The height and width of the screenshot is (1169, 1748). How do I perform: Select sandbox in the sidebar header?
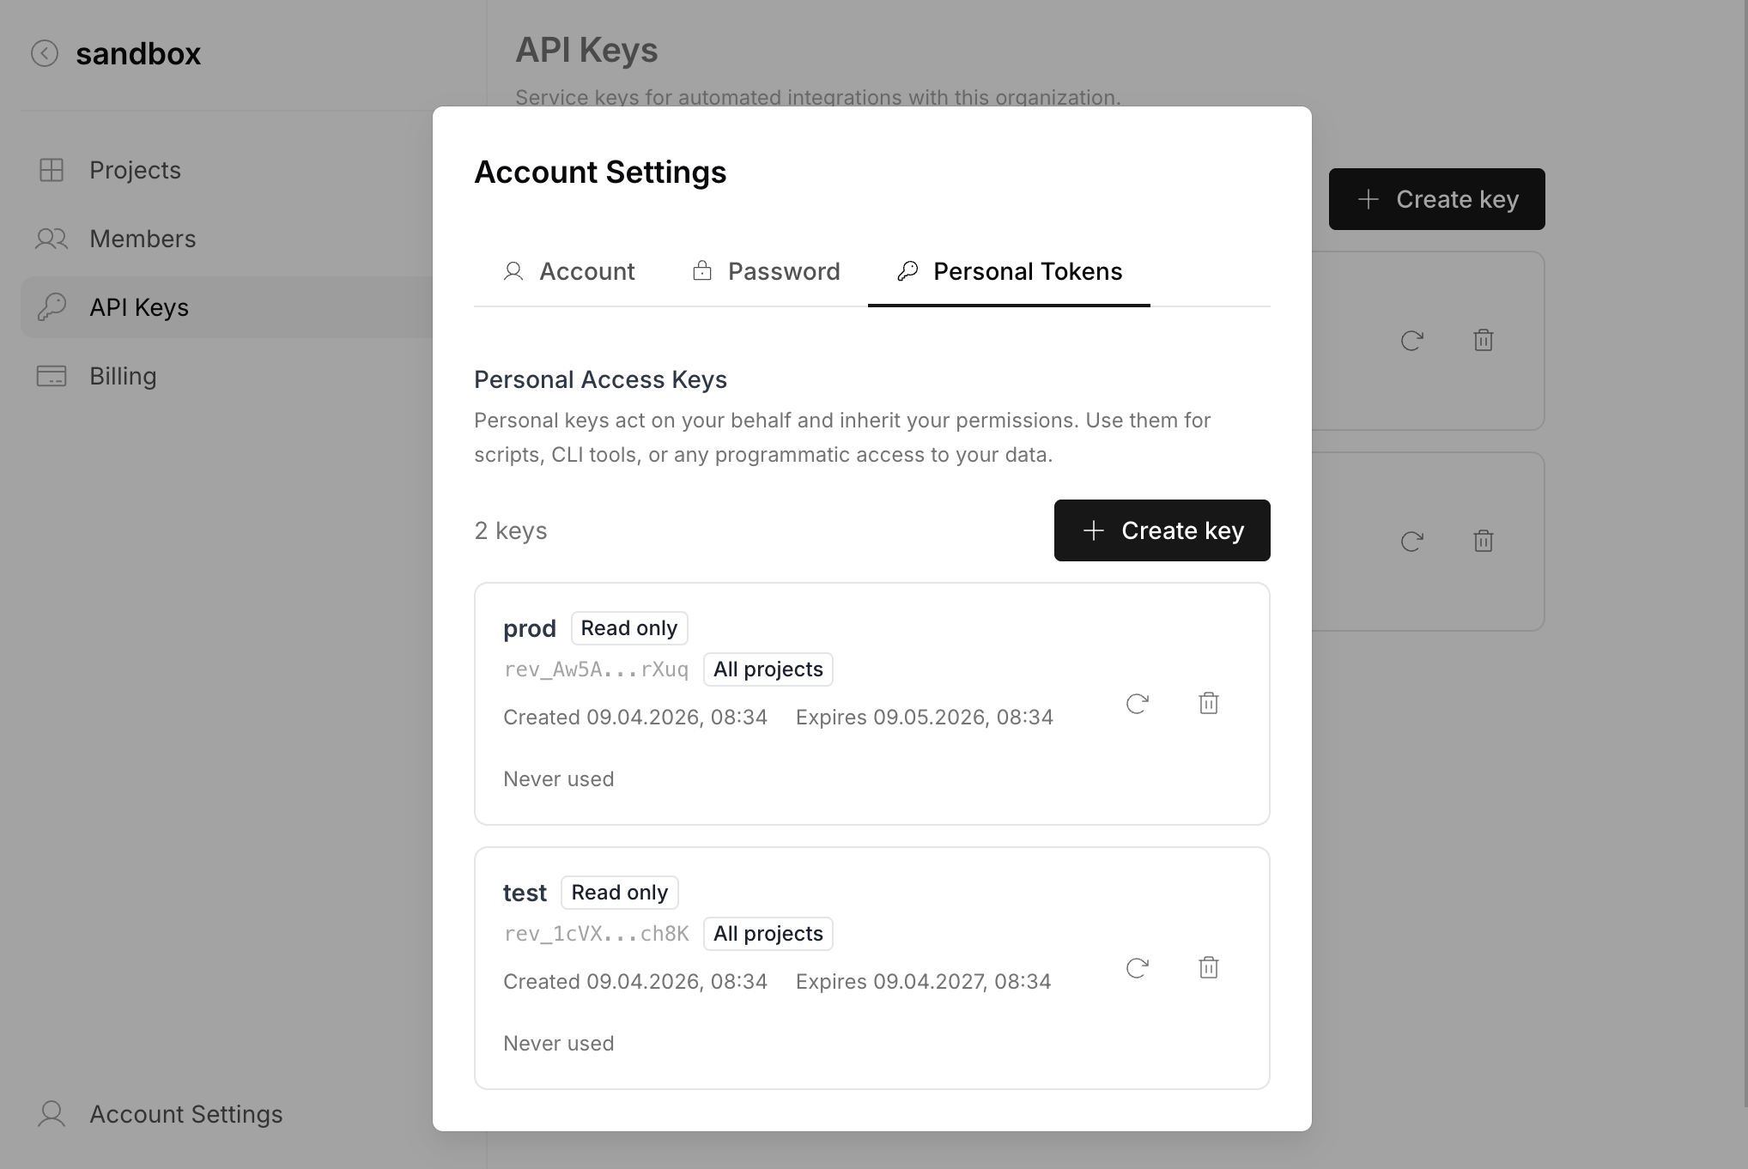[x=139, y=53]
